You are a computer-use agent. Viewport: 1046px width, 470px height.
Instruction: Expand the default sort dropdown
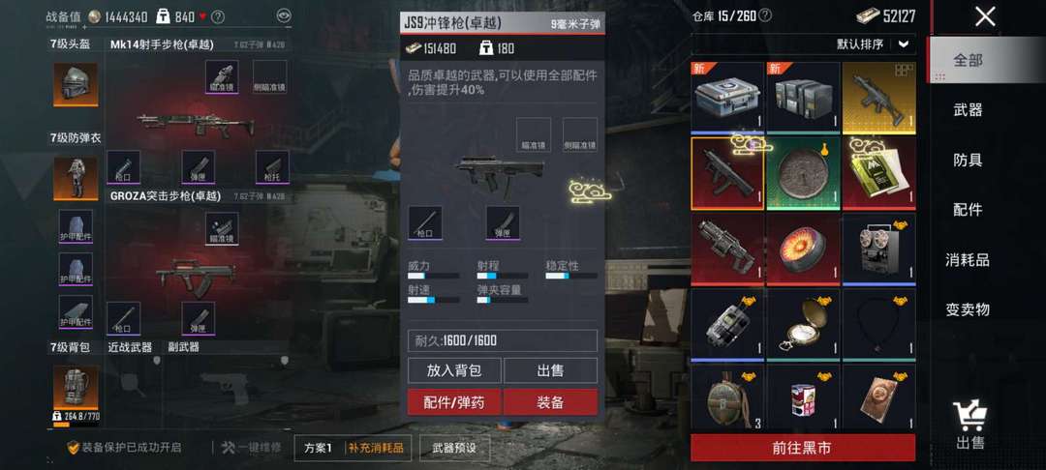(904, 44)
